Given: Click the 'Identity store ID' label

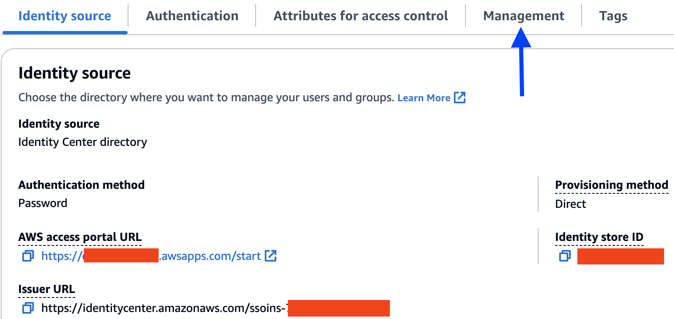Looking at the screenshot, I should coord(599,237).
